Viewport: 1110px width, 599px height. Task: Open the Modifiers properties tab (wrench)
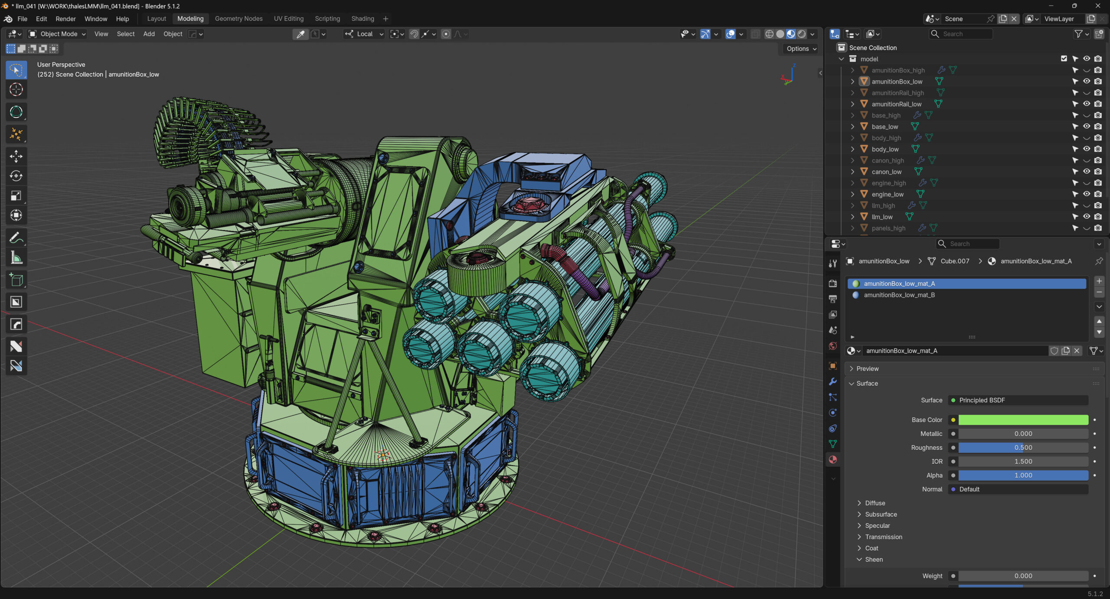click(833, 381)
